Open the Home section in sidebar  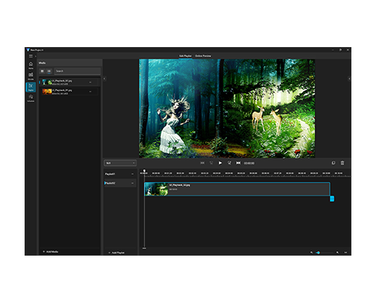[31, 65]
